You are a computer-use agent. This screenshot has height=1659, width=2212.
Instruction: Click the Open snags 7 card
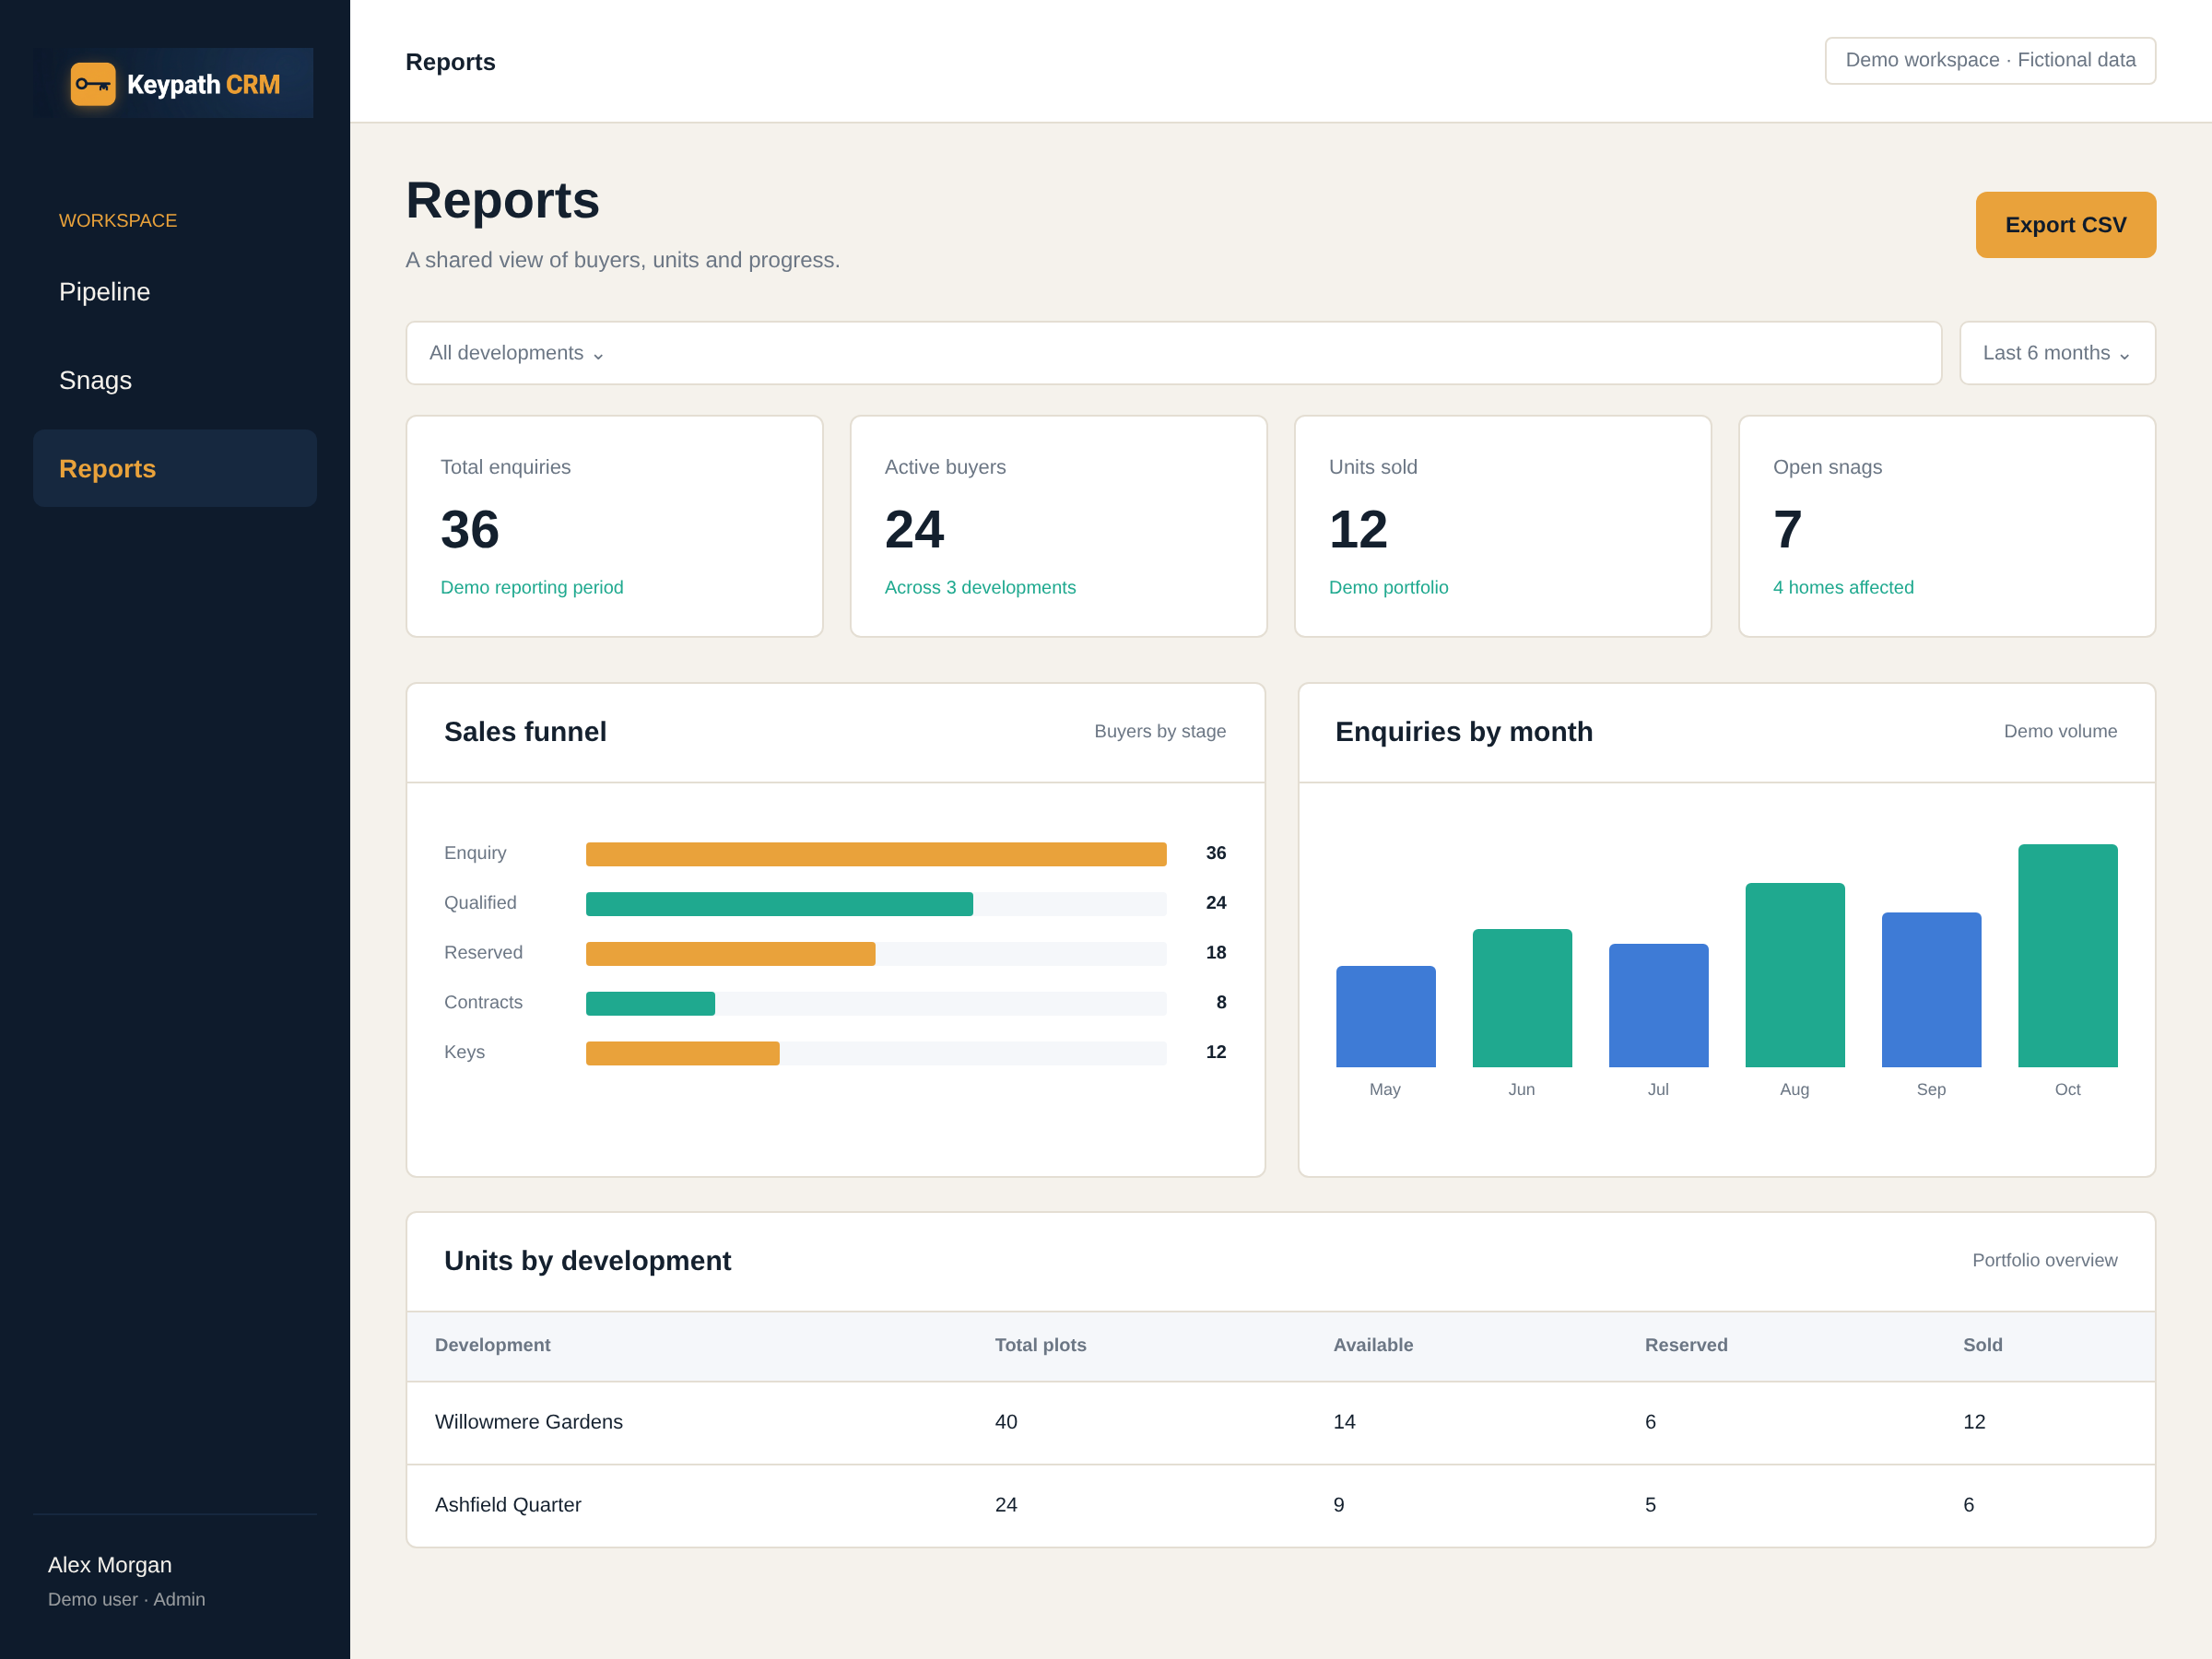1946,526
